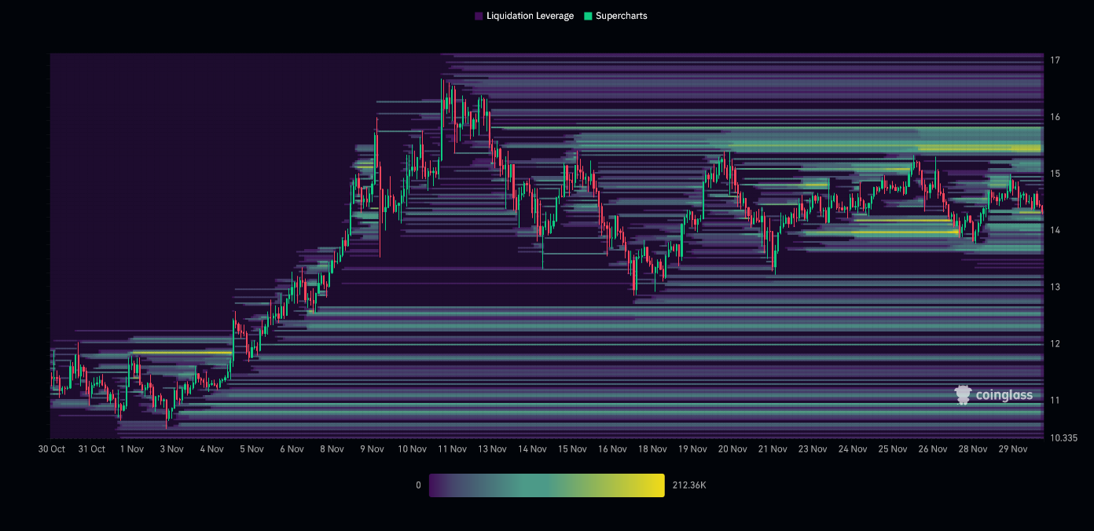Click the 16 price axis label

click(1055, 117)
